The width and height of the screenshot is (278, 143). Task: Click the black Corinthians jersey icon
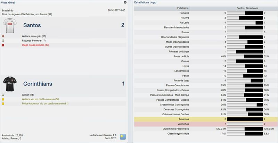point(10,83)
